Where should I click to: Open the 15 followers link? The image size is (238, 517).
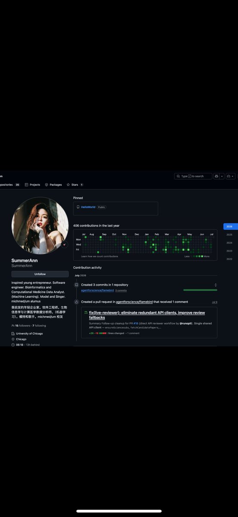[x=23, y=326]
